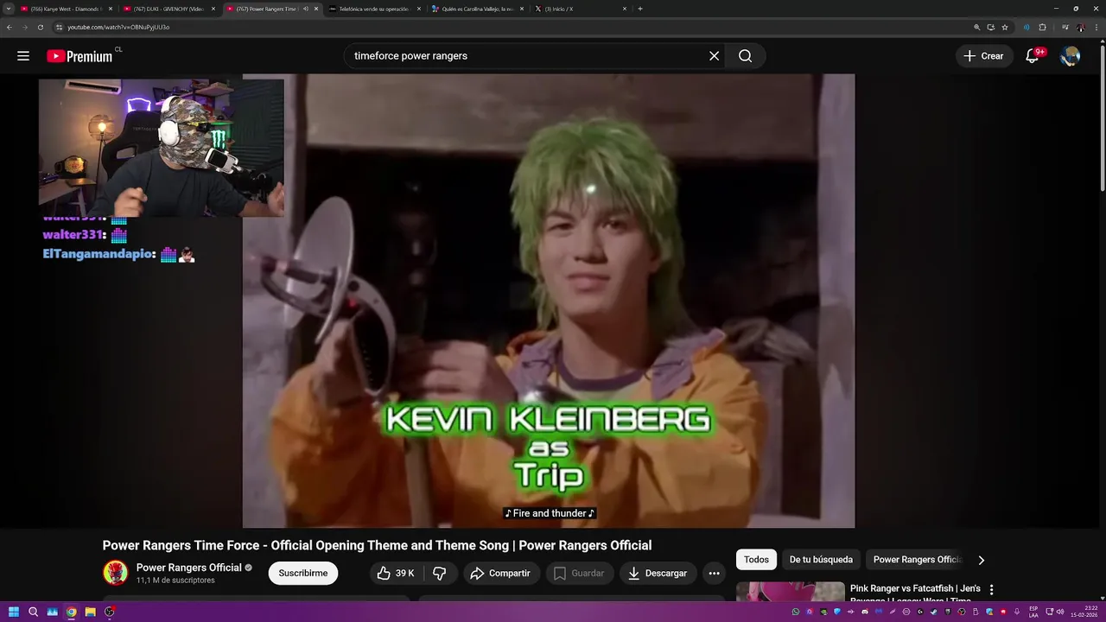Open Discord tray icon
Image resolution: width=1106 pixels, height=622 pixels.
pos(865,612)
